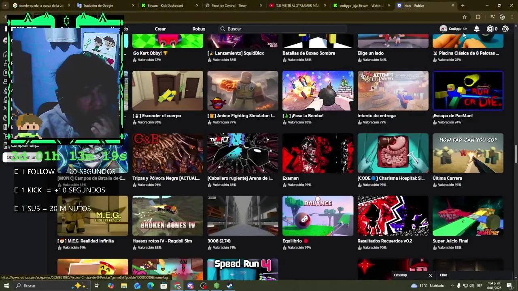Open the Chrome icon on the taskbar
The image size is (518, 291).
(x=177, y=286)
